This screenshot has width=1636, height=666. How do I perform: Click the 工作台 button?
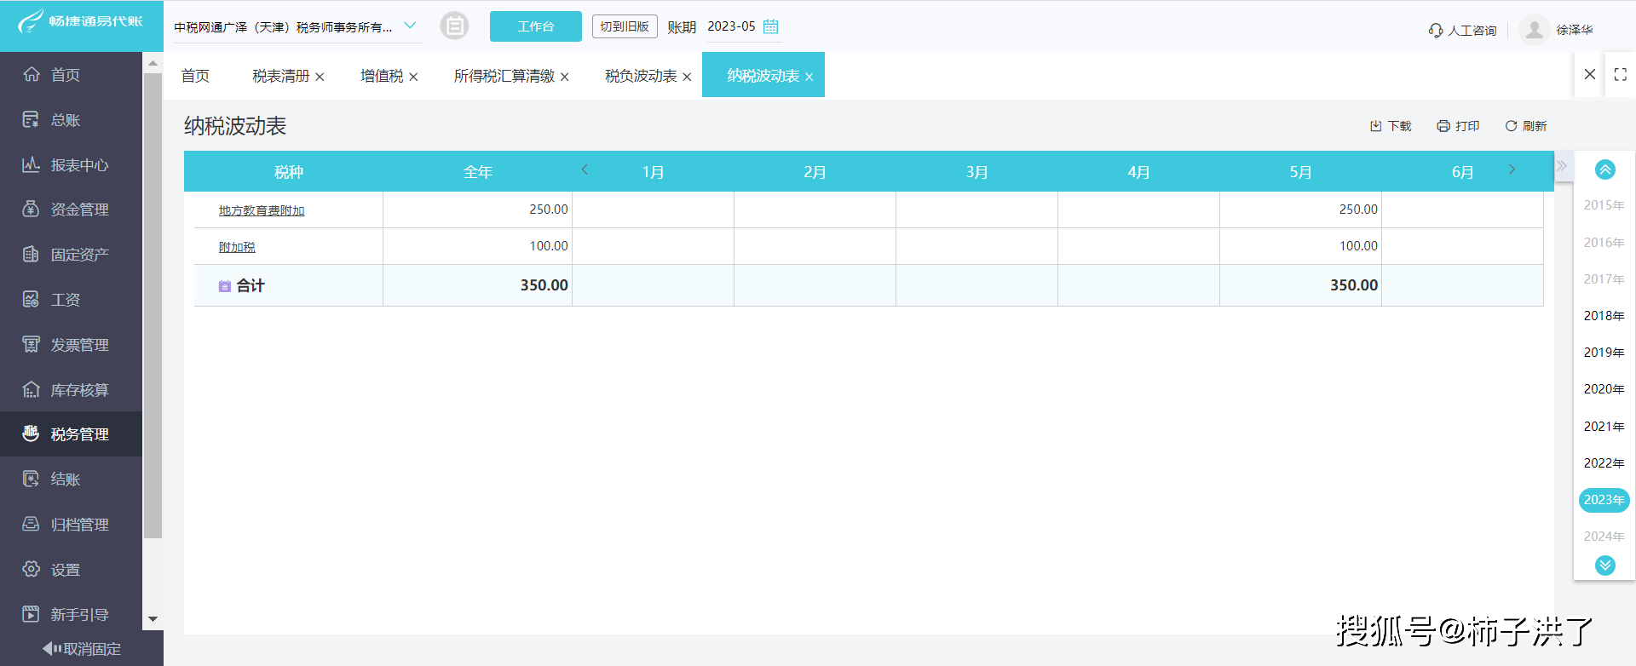point(535,26)
